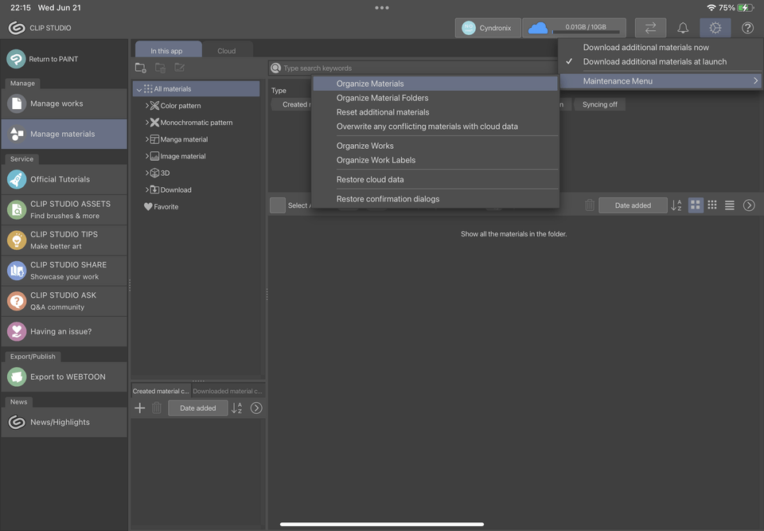Open CLIP STUDIO ASSETS icon
Viewport: 764px width, 531px height.
[17, 209]
